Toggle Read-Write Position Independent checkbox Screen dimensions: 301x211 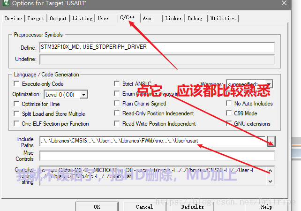pos(117,123)
